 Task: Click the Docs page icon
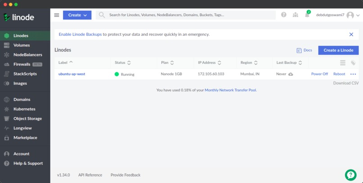point(299,50)
